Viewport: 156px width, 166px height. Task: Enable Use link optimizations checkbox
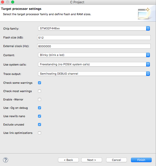click(40, 133)
